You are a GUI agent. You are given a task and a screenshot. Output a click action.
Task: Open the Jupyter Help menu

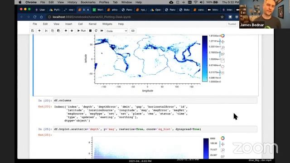click(121, 24)
